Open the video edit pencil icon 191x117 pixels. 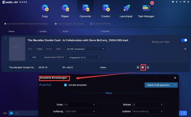tap(148, 67)
